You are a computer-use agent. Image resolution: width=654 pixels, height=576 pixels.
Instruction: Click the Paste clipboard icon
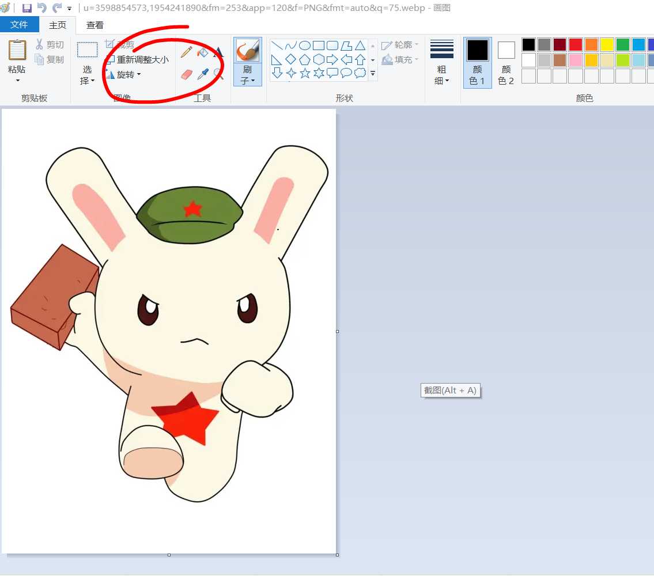click(x=17, y=51)
